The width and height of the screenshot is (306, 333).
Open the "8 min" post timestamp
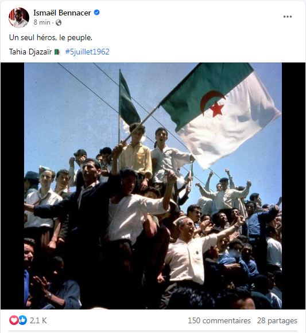42,22
